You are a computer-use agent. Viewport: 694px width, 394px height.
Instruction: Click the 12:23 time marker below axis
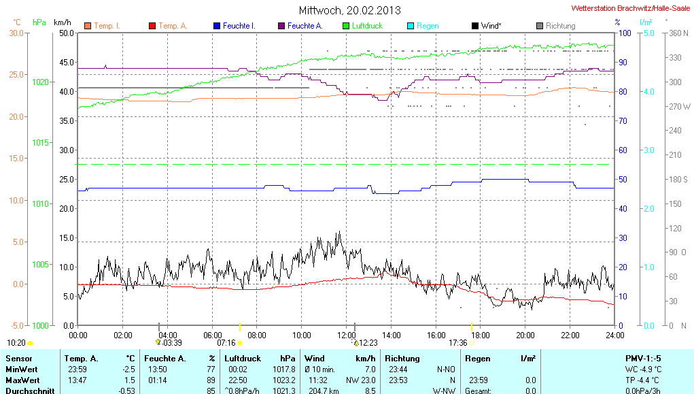367,343
